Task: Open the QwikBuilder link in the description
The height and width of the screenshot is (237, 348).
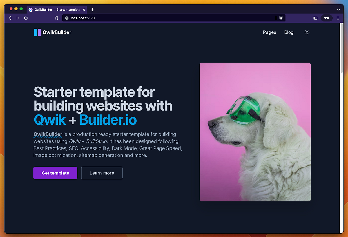Action: [48, 134]
